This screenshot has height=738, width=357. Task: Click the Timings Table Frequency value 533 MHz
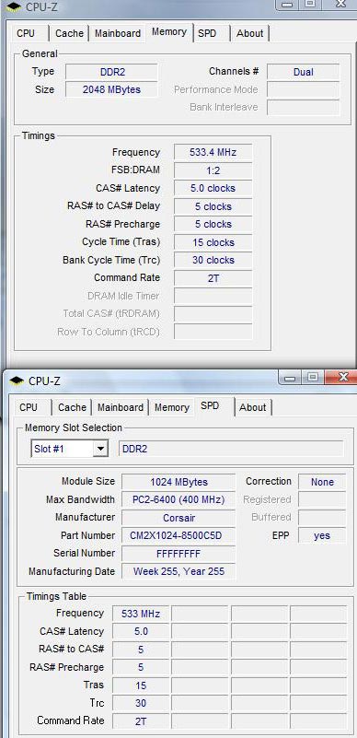coord(141,614)
